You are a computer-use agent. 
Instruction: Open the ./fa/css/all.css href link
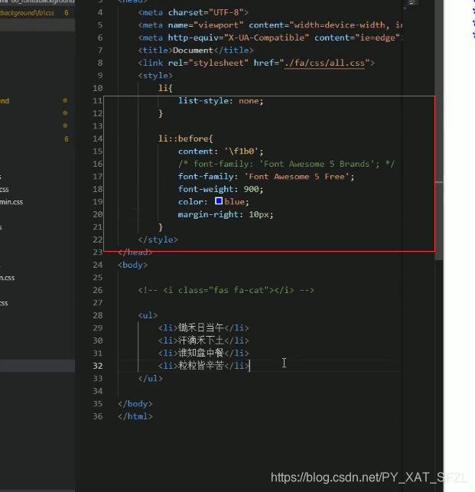(x=324, y=63)
